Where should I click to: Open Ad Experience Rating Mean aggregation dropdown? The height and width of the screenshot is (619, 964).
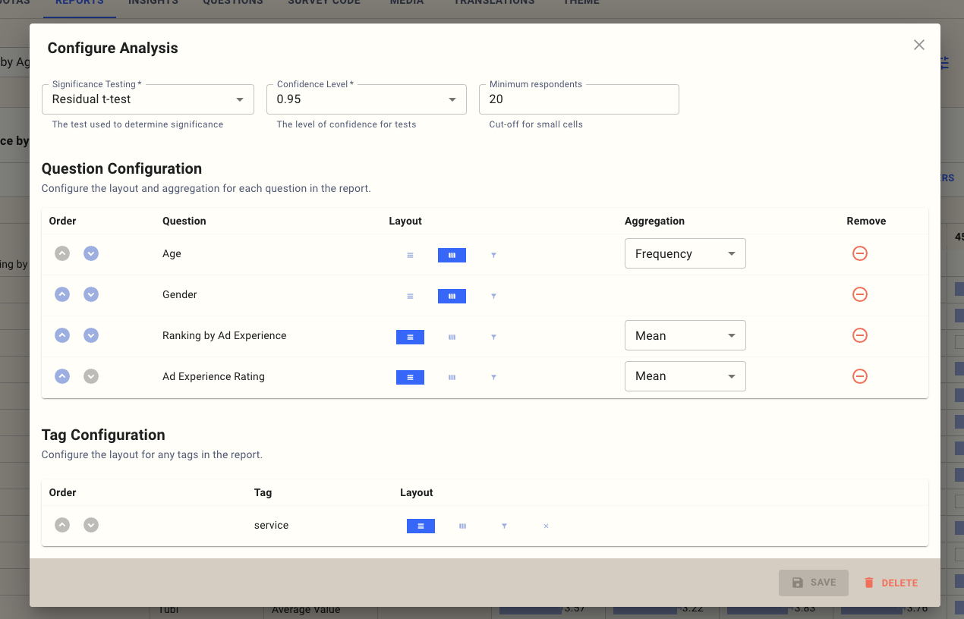685,376
